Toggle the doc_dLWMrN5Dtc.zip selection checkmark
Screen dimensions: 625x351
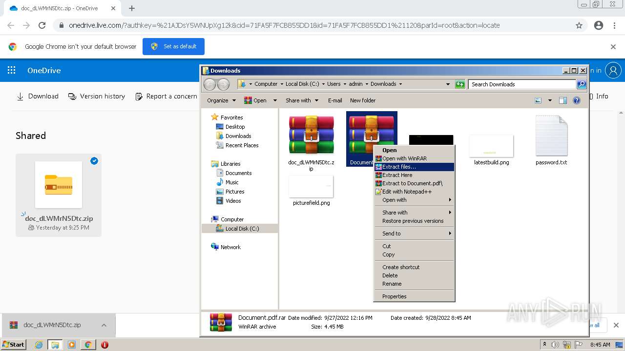click(94, 161)
